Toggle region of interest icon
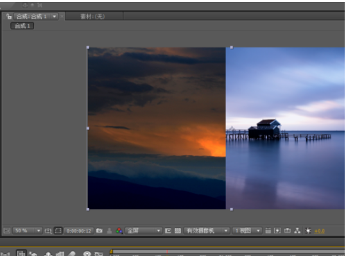This screenshot has height=256, width=346. pos(168,231)
